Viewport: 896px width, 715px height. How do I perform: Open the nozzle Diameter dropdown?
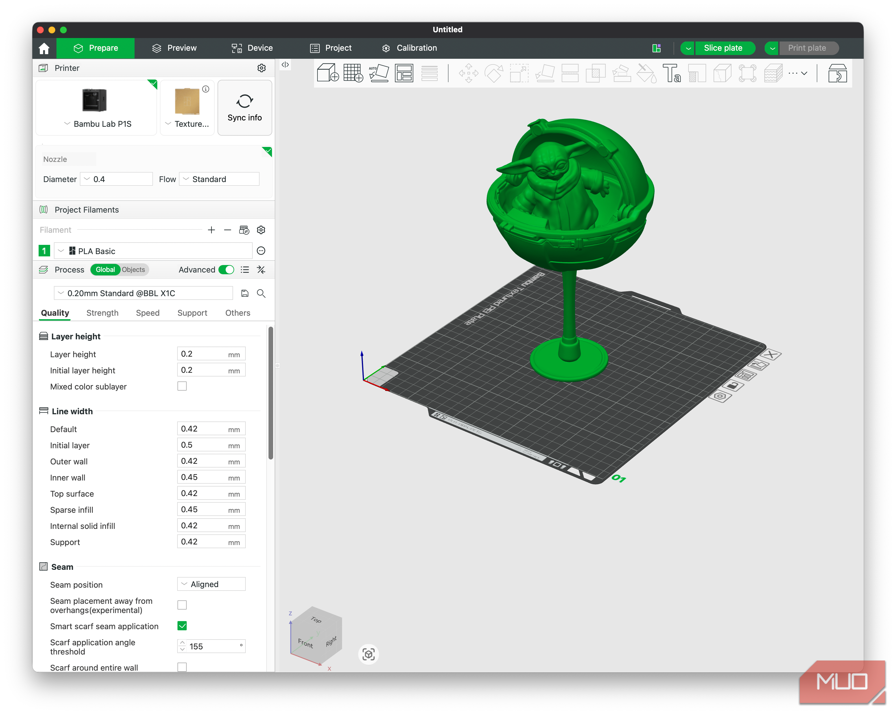click(116, 179)
